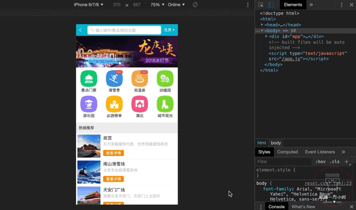
Task: Click the html breadcrumb
Action: point(261,143)
